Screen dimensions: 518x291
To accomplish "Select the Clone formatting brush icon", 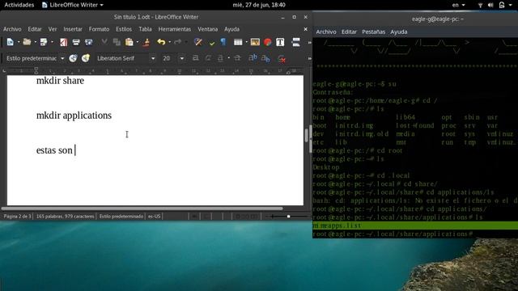I will coord(146,42).
